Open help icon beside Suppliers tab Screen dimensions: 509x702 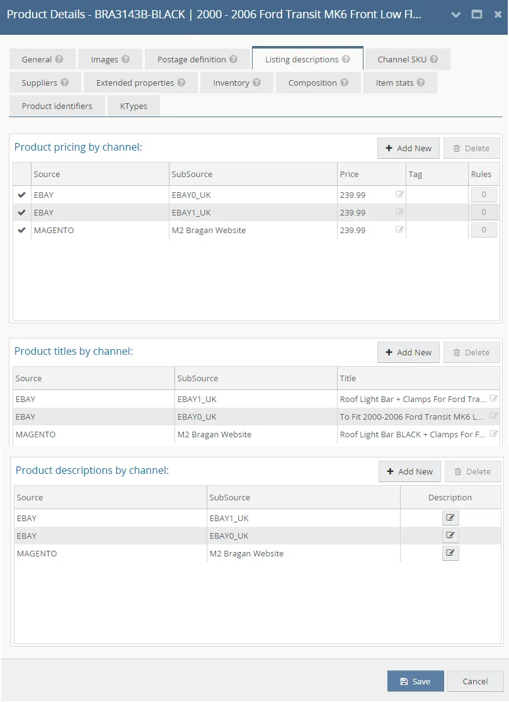[64, 83]
